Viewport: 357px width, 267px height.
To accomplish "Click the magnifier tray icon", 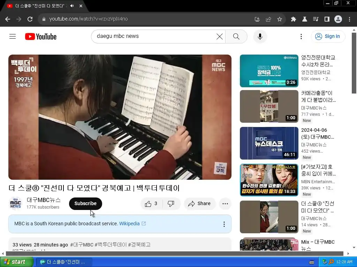I will click(331, 262).
